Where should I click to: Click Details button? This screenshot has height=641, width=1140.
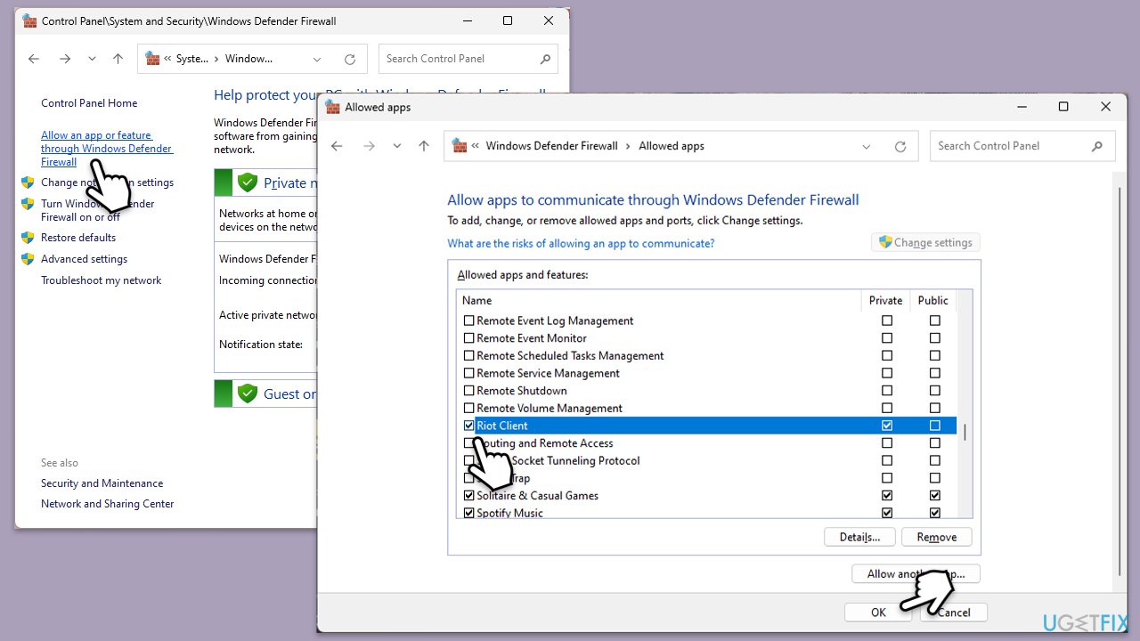(859, 537)
